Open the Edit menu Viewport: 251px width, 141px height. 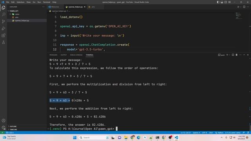point(13,2)
